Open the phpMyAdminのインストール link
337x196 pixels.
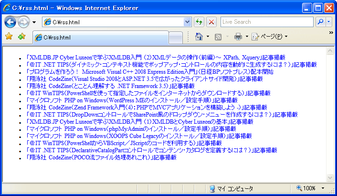(131, 129)
